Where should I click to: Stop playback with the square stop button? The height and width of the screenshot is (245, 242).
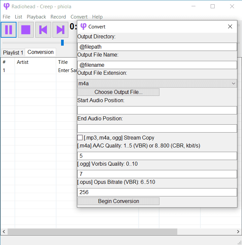coord(26,30)
